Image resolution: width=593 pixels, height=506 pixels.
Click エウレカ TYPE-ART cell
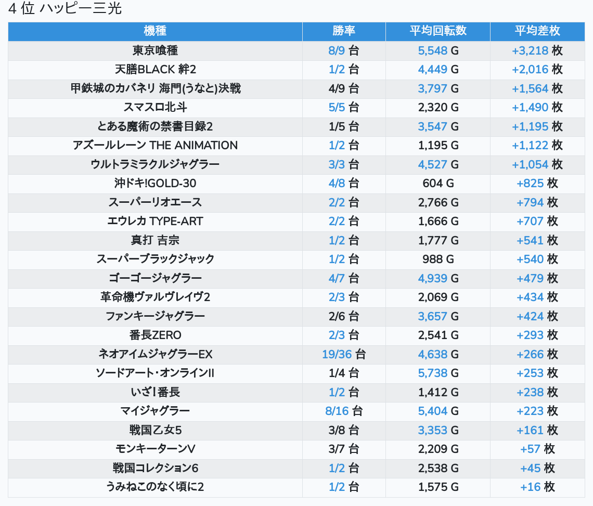point(155,221)
